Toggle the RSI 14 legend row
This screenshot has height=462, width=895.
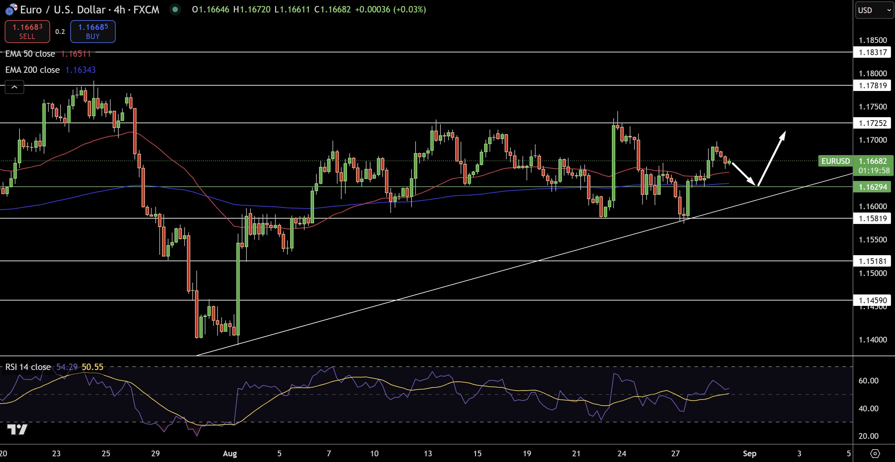point(29,367)
